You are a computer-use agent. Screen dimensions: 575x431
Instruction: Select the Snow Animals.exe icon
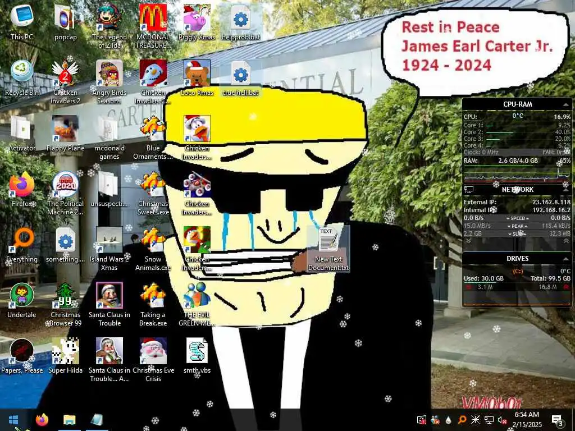pos(153,249)
